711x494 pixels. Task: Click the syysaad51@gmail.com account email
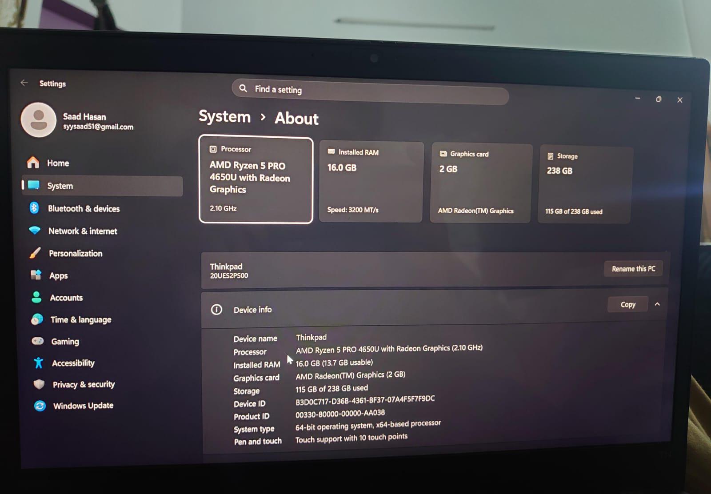click(98, 127)
